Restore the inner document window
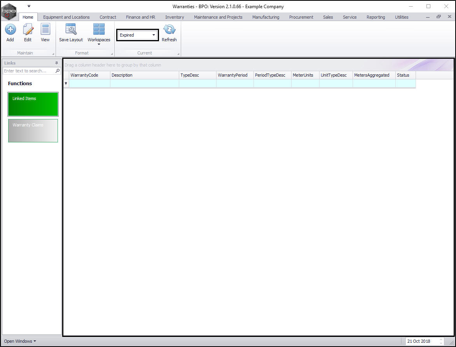The width and height of the screenshot is (456, 347). (439, 17)
